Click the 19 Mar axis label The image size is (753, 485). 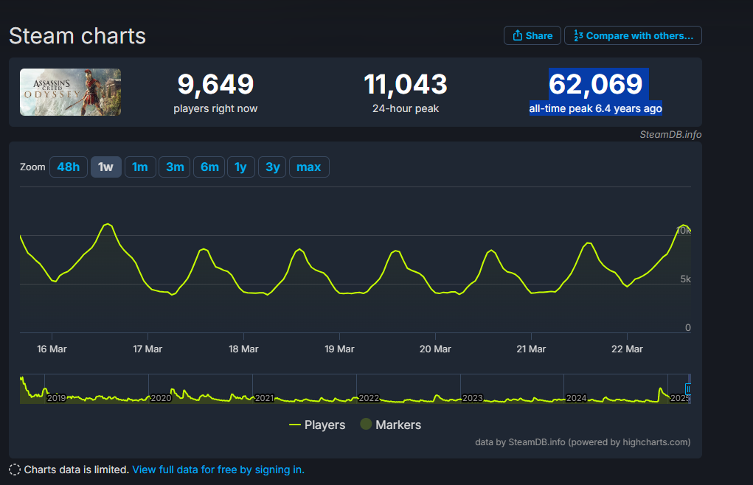tap(339, 349)
